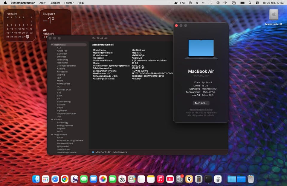Image resolution: width=287 pixels, height=186 pixels.
Task: Open the Photos app in Dock
Action: [103, 179]
